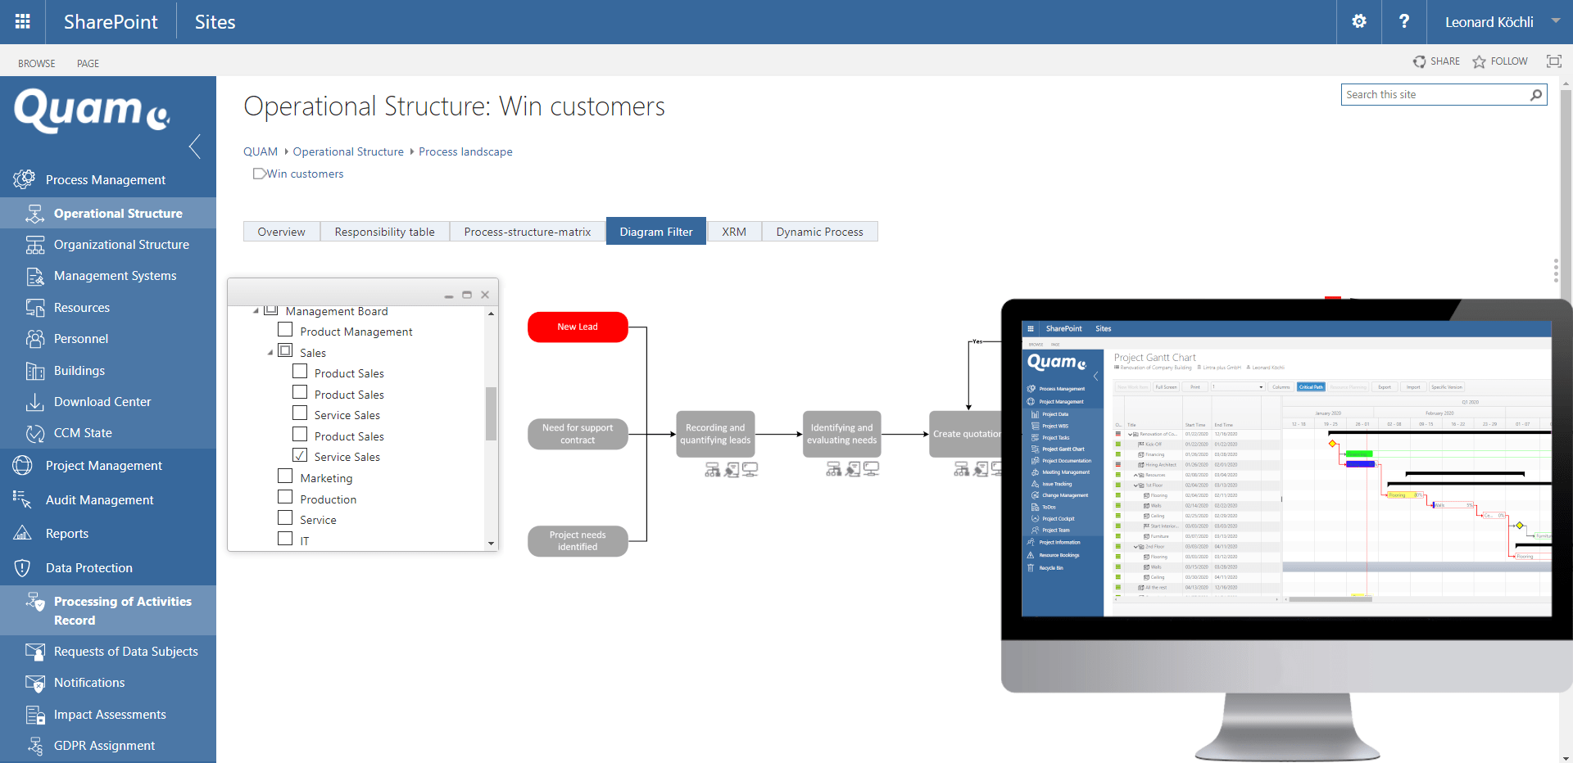Check the Product Management checkbox
This screenshot has height=763, width=1573.
point(285,329)
